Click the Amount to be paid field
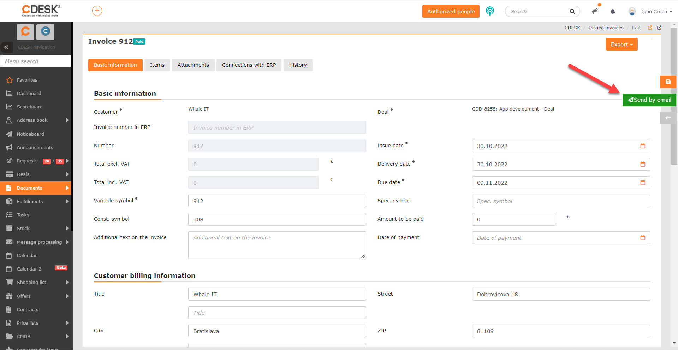 514,219
